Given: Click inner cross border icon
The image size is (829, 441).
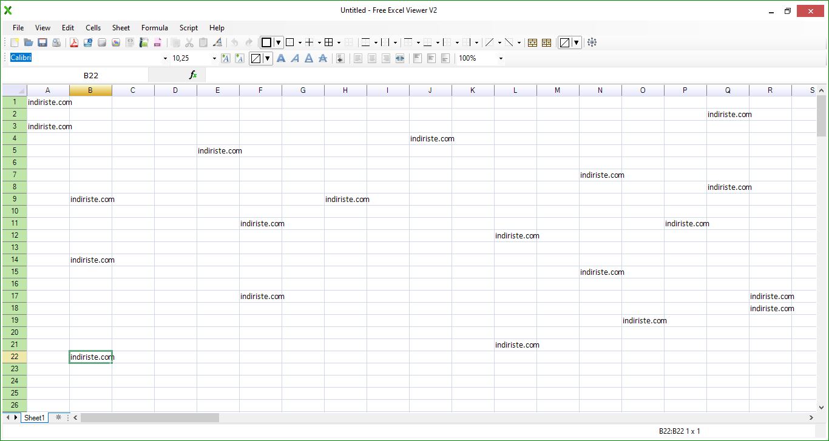Looking at the screenshot, I should (310, 42).
